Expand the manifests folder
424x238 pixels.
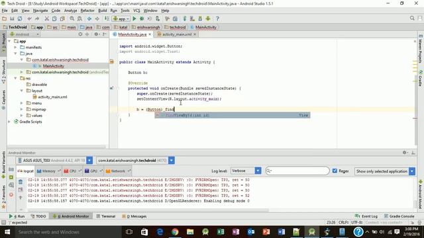[15, 47]
